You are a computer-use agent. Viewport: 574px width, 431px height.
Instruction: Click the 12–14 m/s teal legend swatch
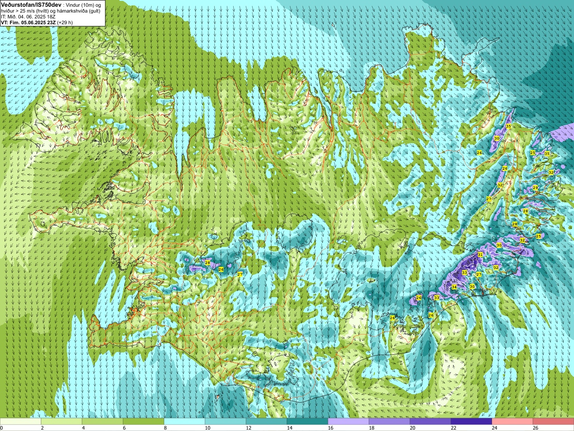click(x=266, y=422)
